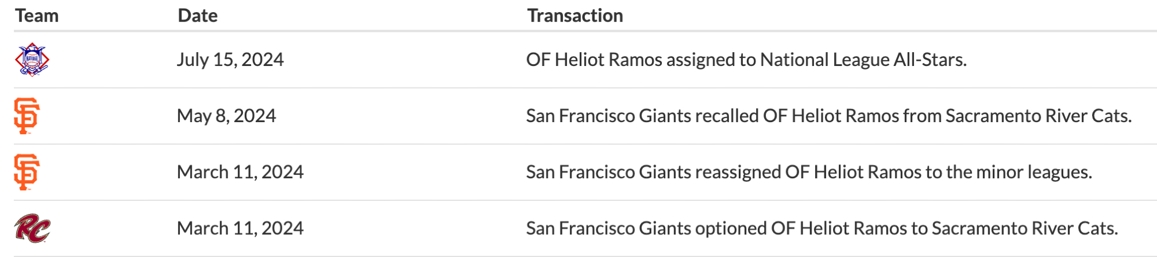The width and height of the screenshot is (1157, 257).
Task: Click the Giants logo beside May 8, 2024
Action: pyautogui.click(x=27, y=116)
